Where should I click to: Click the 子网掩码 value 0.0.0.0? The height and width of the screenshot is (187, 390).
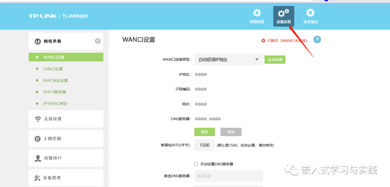201,89
